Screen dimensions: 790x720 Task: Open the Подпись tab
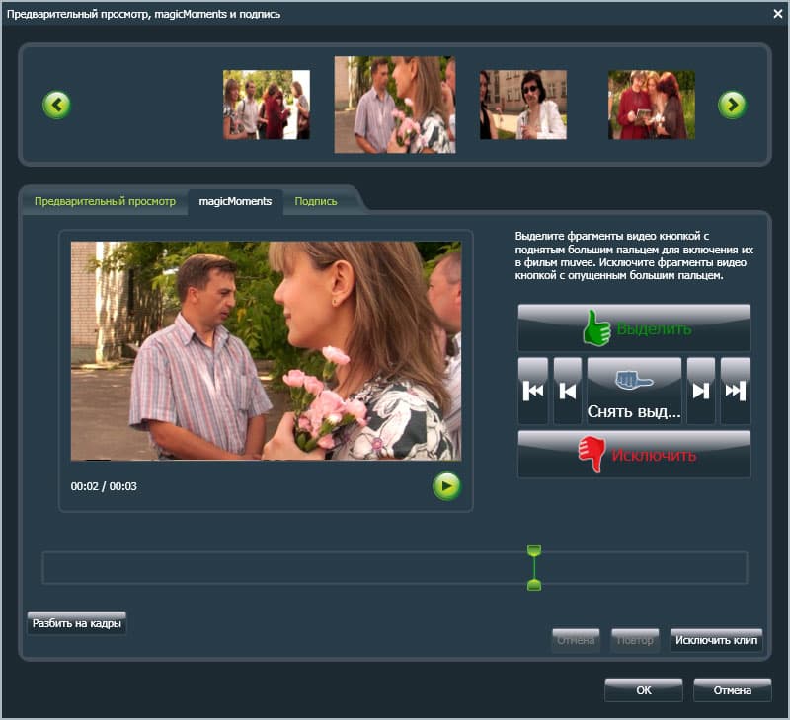tap(316, 201)
